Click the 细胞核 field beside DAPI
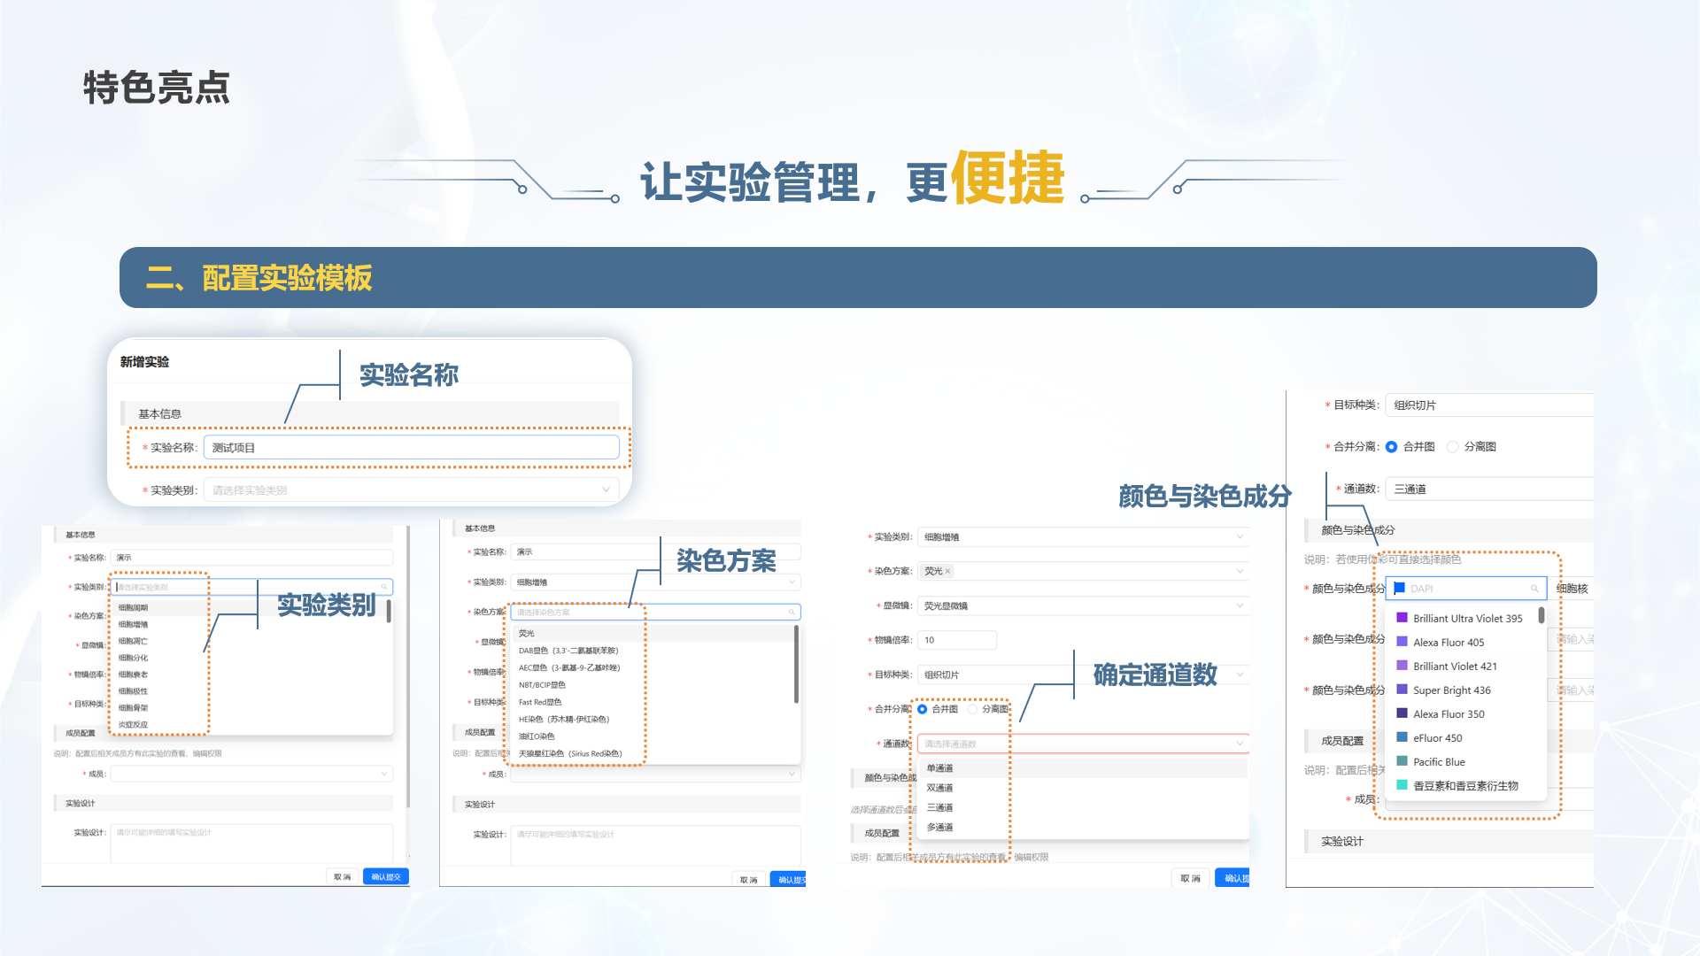1700x956 pixels. click(1572, 589)
